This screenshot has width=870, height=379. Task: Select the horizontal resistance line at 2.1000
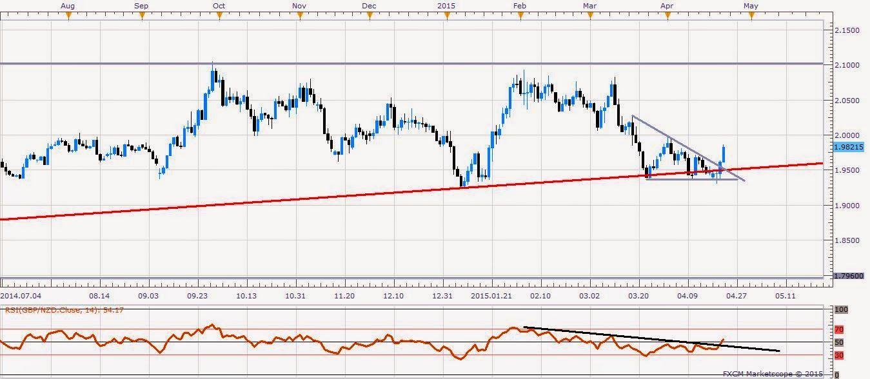411,63
